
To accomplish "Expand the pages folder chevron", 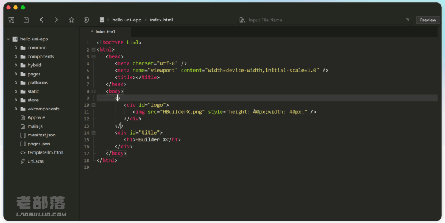I will click(x=16, y=74).
